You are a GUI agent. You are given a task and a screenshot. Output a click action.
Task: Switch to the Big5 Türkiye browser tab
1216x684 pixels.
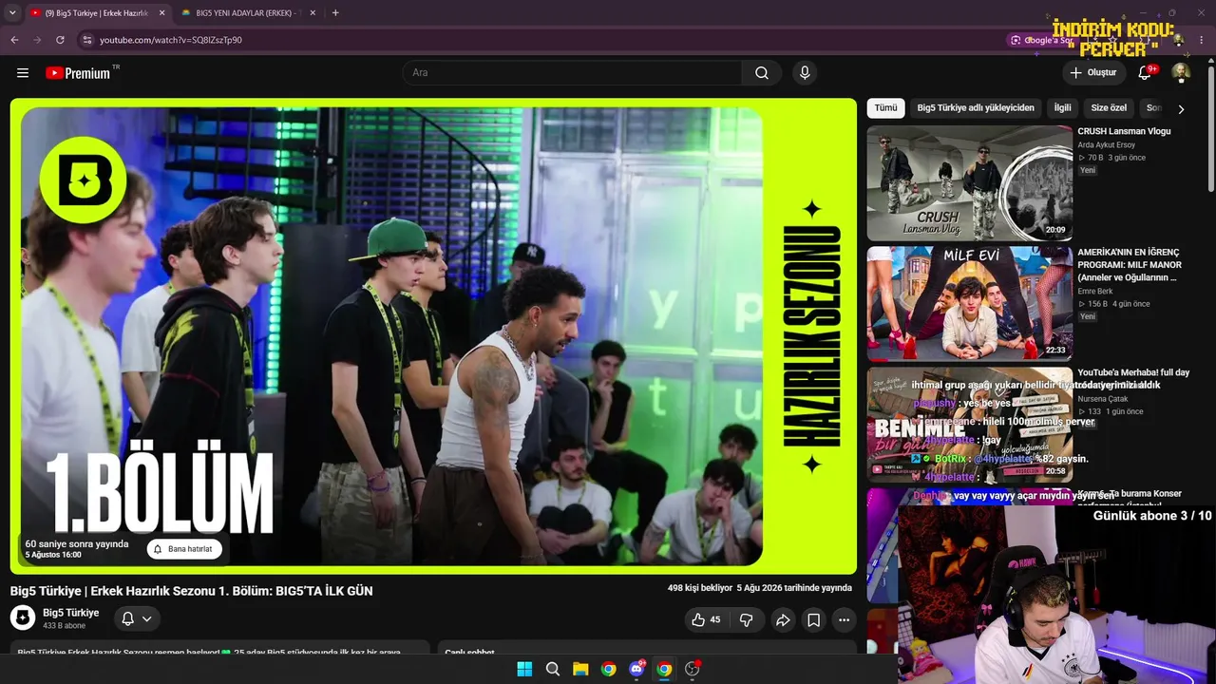(x=98, y=12)
